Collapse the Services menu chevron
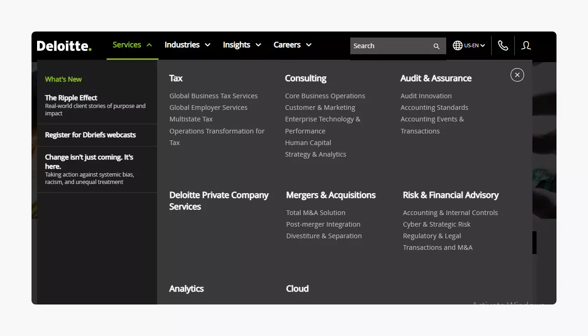This screenshot has width=588, height=336. [149, 45]
